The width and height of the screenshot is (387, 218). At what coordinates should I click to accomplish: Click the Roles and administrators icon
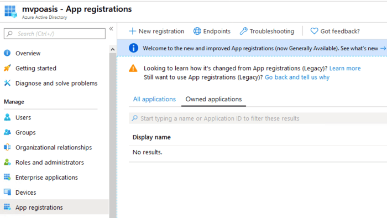pos(7,162)
